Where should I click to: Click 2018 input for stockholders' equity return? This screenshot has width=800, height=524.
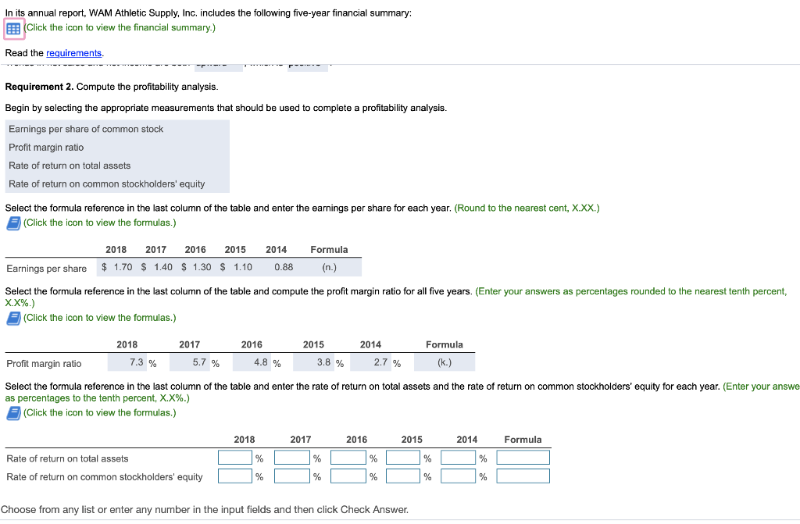click(x=234, y=476)
